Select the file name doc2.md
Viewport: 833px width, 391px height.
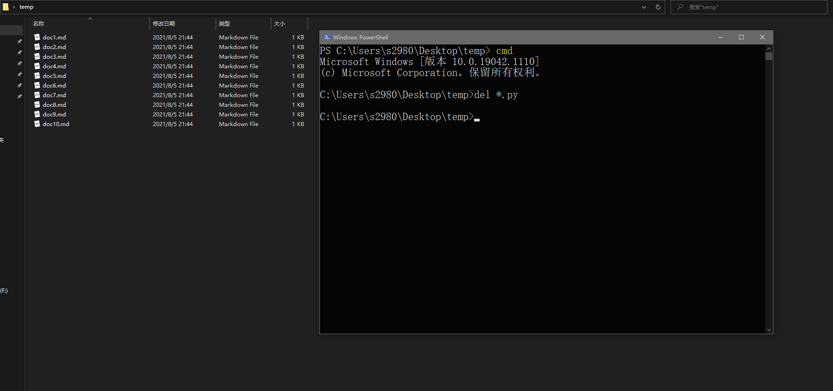54,47
